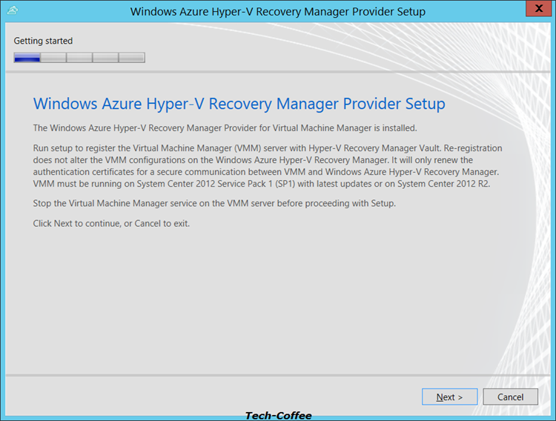Click the blue Provider Setup heading

tap(239, 104)
